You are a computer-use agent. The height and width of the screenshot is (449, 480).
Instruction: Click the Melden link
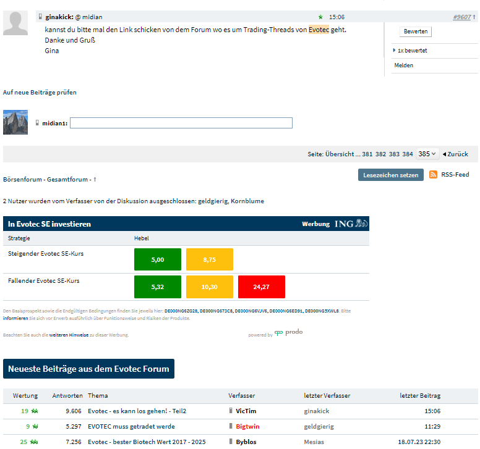(x=403, y=65)
